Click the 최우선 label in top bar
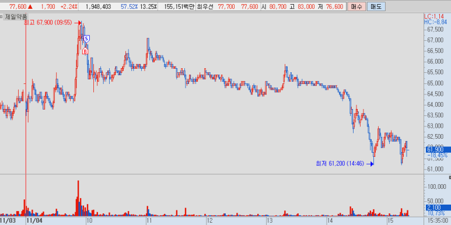The image size is (451, 225). pyautogui.click(x=205, y=6)
